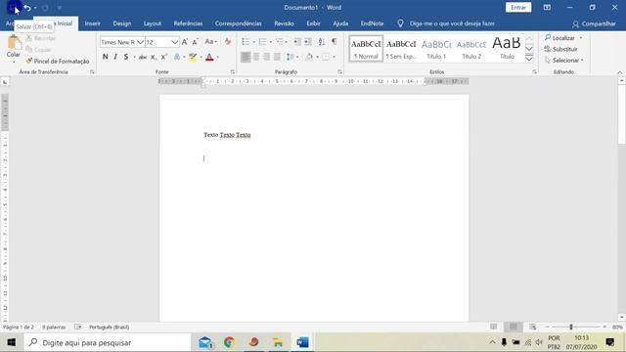The width and height of the screenshot is (626, 352).
Task: Switch to read mode view in status bar
Action: (x=493, y=327)
